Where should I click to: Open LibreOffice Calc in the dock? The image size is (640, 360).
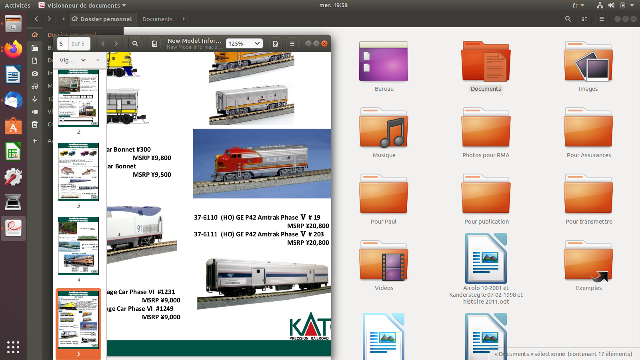(13, 152)
